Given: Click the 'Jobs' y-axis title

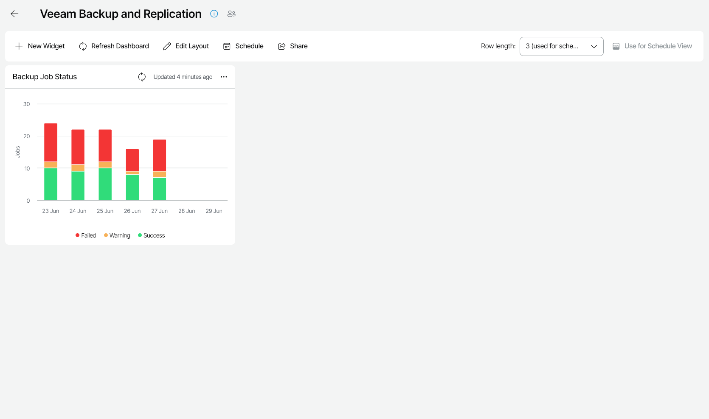Looking at the screenshot, I should coord(18,152).
